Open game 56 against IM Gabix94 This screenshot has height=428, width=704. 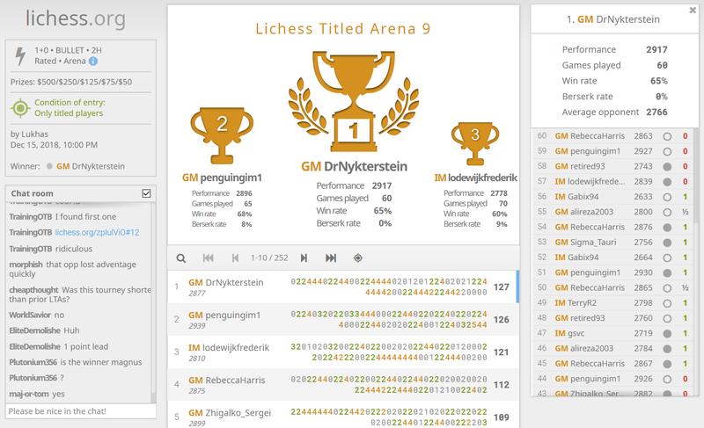click(612, 197)
